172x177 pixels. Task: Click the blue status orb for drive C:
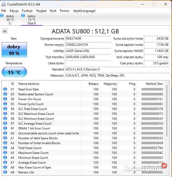point(2,15)
